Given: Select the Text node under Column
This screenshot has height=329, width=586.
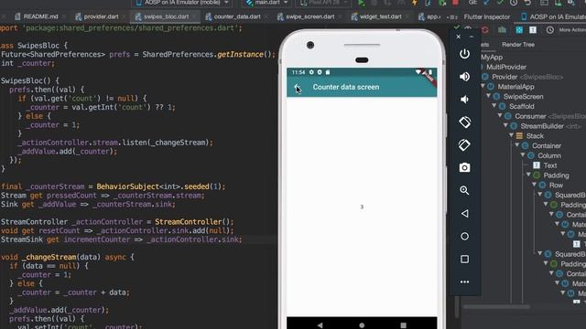Looking at the screenshot, I should pos(549,165).
